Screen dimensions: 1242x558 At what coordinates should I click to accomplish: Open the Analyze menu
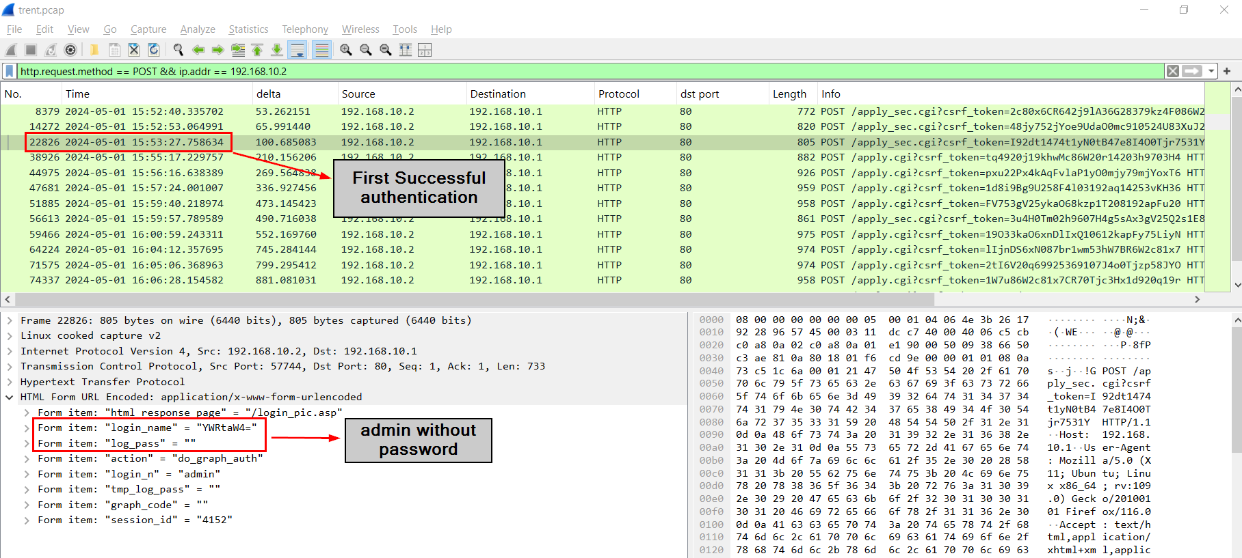198,29
